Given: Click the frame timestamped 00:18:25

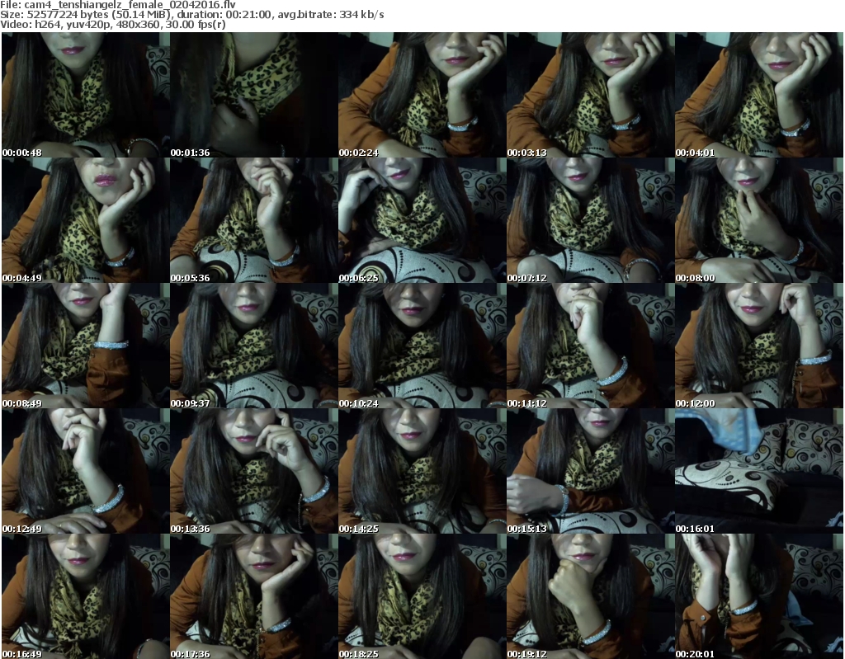Looking at the screenshot, I should tap(422, 596).
